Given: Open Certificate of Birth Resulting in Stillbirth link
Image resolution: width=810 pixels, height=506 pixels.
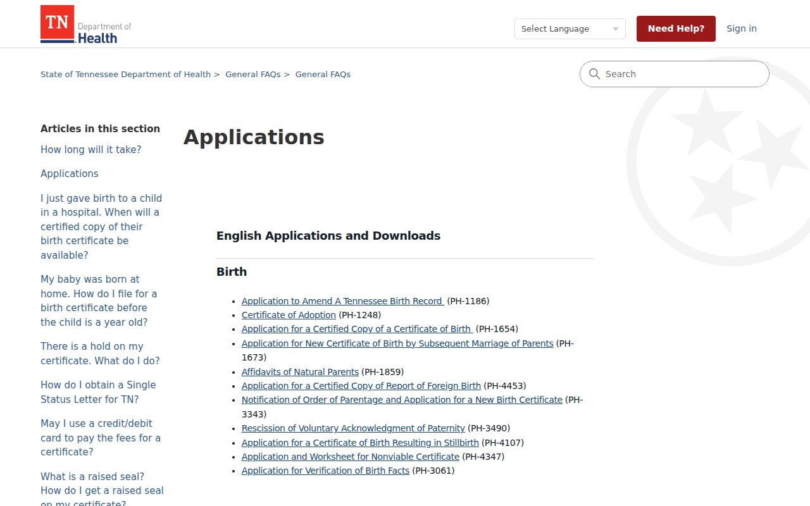Looking at the screenshot, I should [x=360, y=443].
